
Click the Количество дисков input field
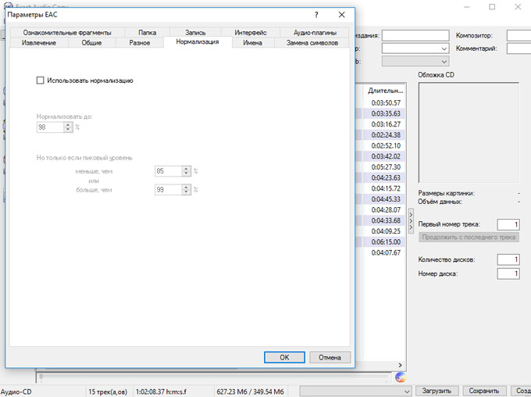pos(508,259)
